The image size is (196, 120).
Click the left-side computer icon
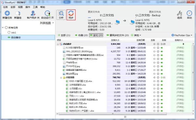pos(117,22)
